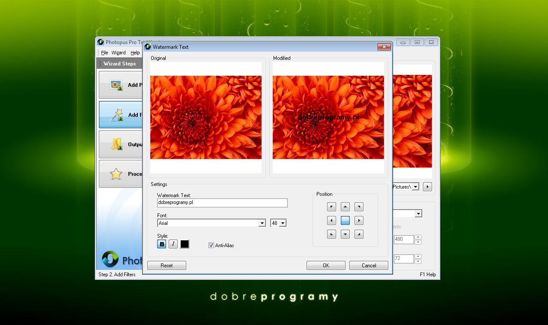The width and height of the screenshot is (548, 325).
Task: Click the next arrow button beside Pictures dropdown
Action: (427, 187)
